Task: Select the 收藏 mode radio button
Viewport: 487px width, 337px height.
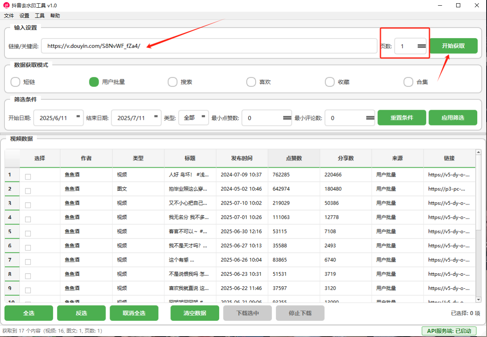Action: 330,82
